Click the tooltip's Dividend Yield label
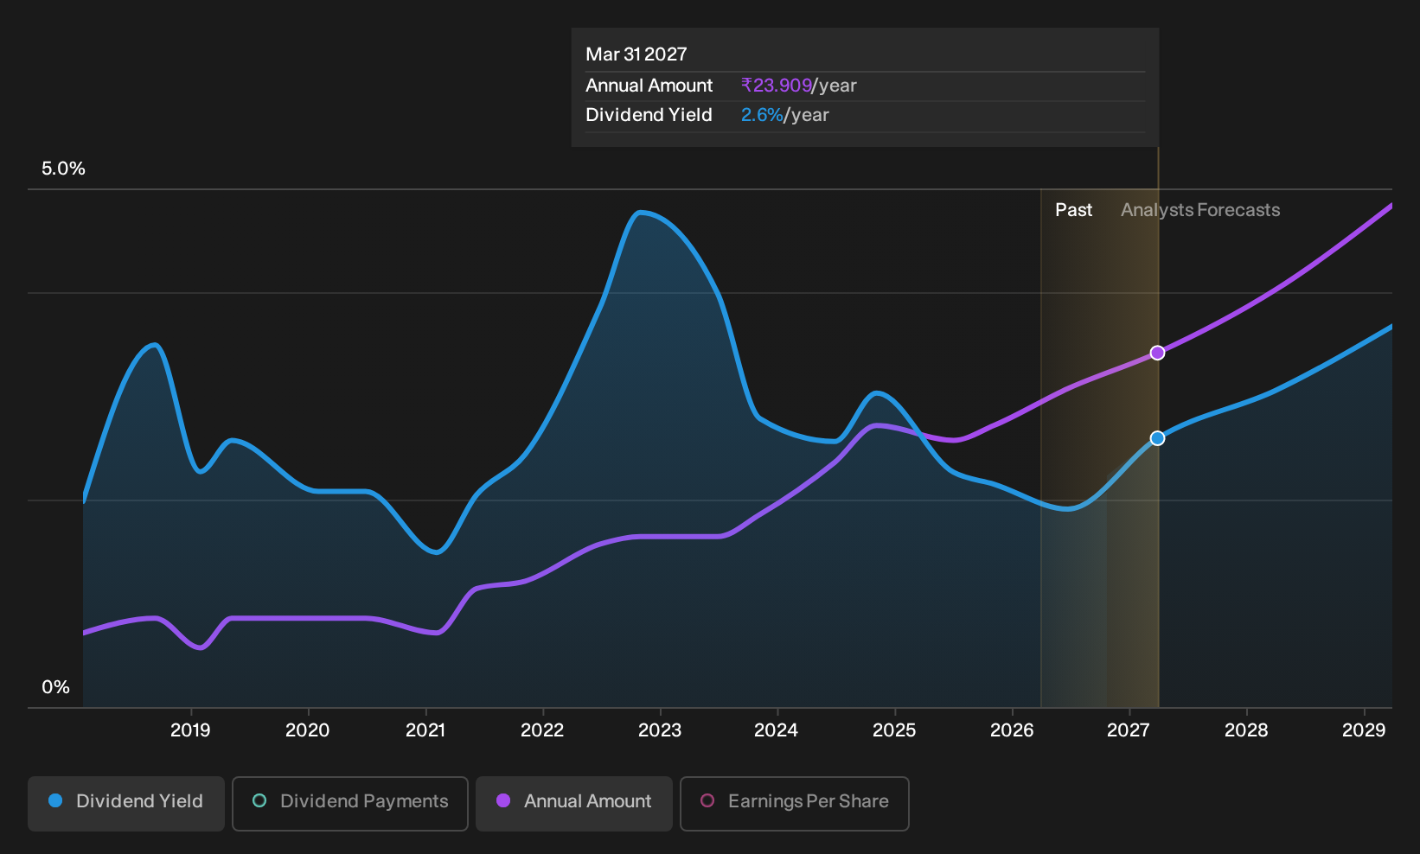The height and width of the screenshot is (854, 1420). [649, 115]
